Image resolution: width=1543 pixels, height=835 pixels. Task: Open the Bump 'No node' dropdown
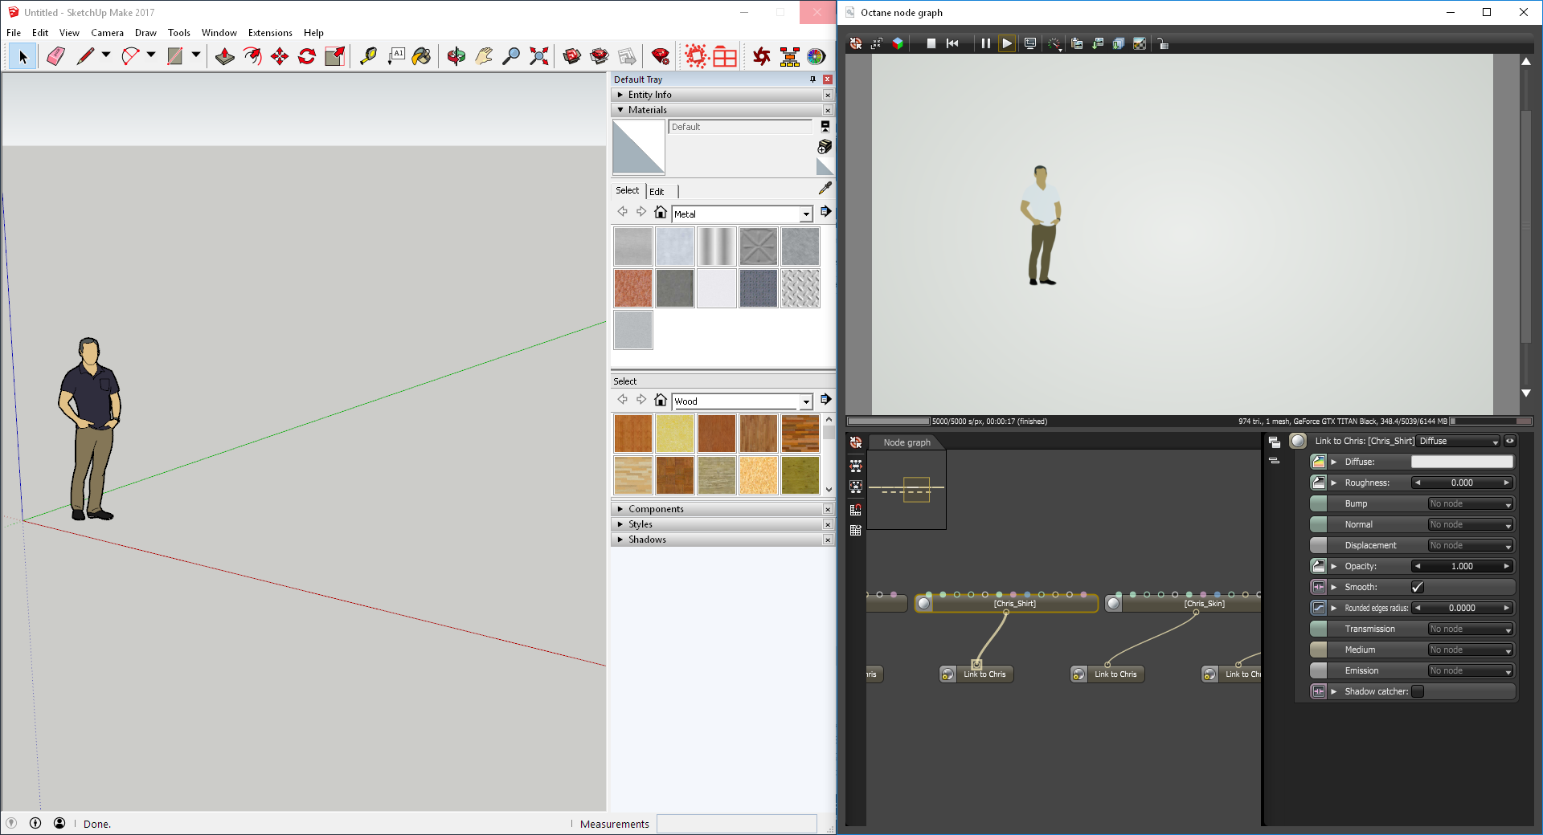point(1470,503)
